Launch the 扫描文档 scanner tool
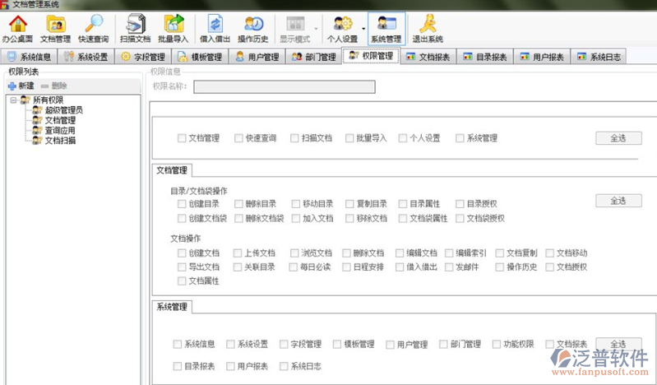This screenshot has width=657, height=385. coord(135,28)
